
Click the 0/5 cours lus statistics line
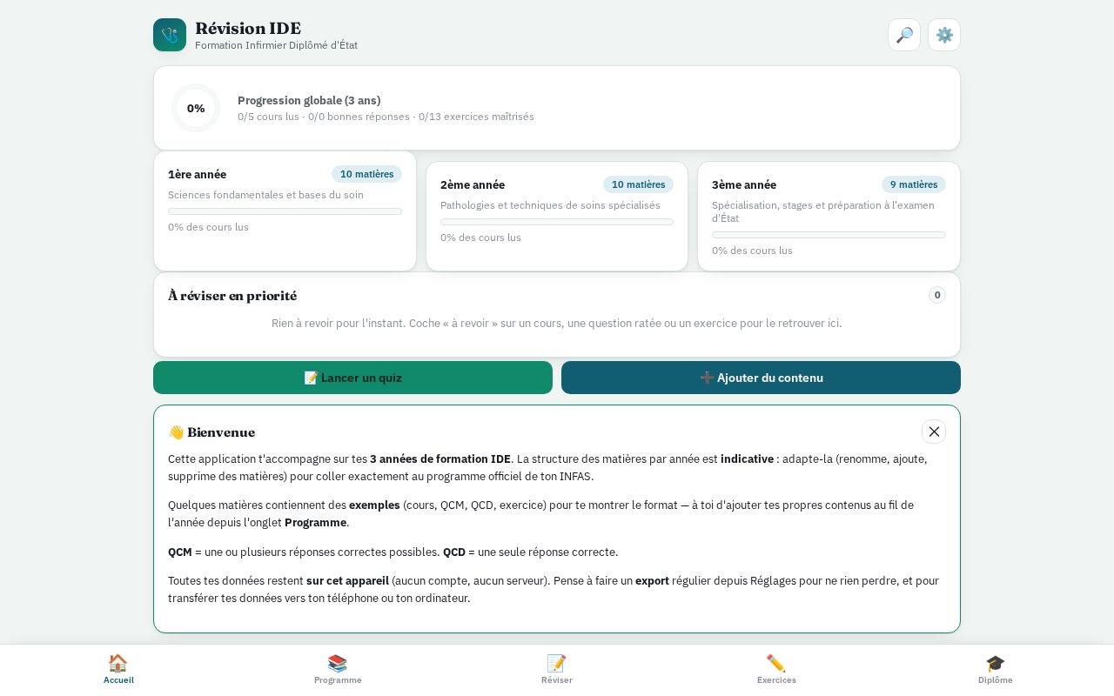point(386,117)
